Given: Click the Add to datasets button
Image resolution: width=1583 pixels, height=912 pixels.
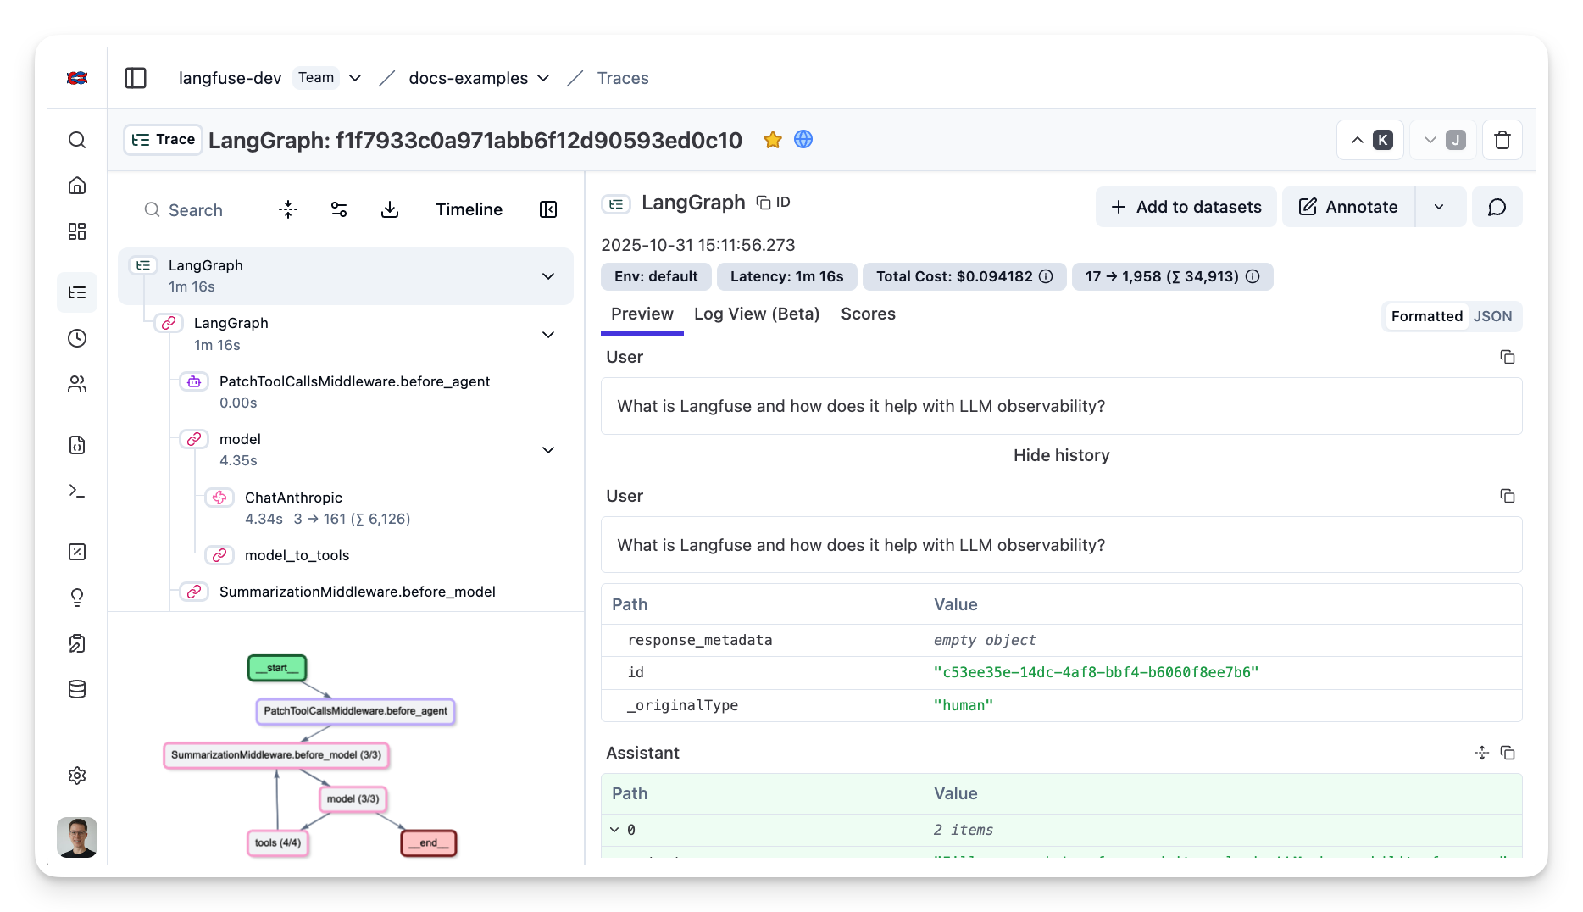Looking at the screenshot, I should click(1186, 207).
